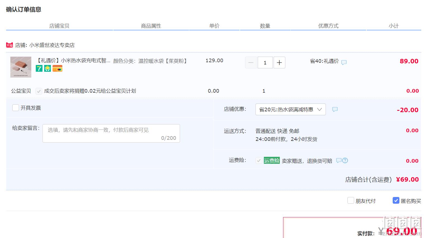Click the green shield guarantee badge icon
Viewport: 424px width, 238px height.
pyautogui.click(x=48, y=68)
